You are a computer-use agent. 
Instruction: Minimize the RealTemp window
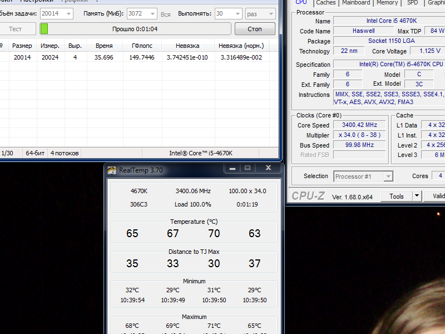click(x=233, y=168)
